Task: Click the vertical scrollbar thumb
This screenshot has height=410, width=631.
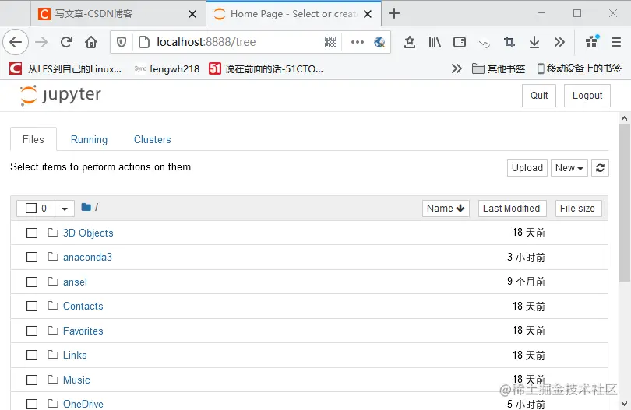Action: (x=624, y=203)
